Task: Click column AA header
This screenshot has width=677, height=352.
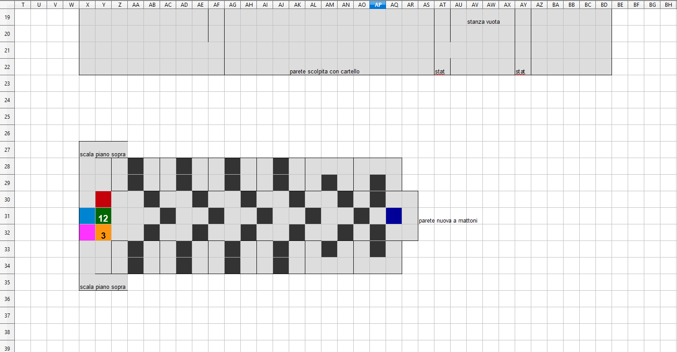Action: 136,4
